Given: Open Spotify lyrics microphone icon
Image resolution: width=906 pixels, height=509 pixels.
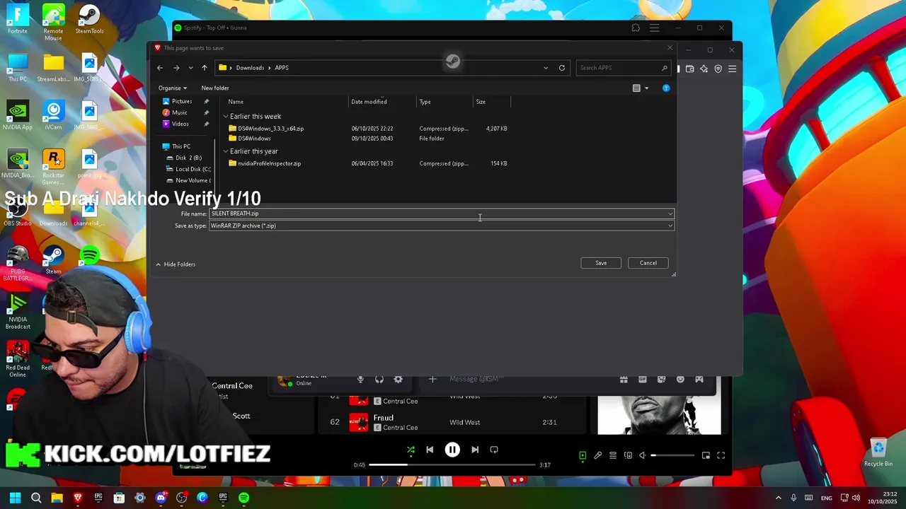Looking at the screenshot, I should click(598, 456).
